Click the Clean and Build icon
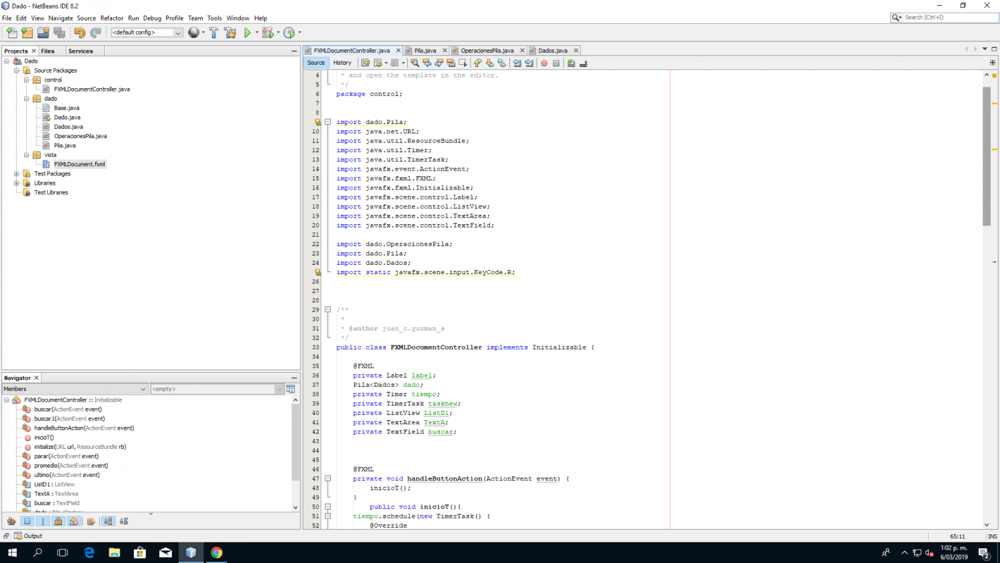1000x563 pixels. tap(230, 33)
